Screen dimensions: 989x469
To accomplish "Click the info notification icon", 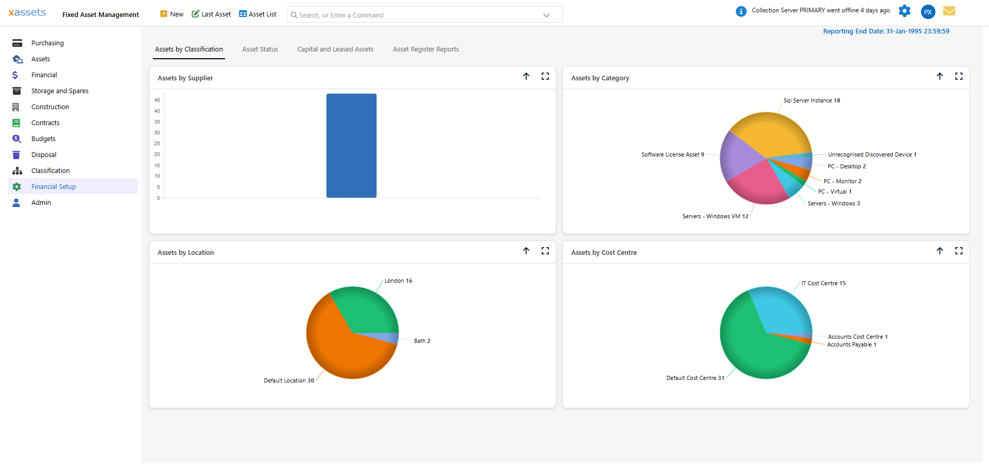I will [x=741, y=11].
